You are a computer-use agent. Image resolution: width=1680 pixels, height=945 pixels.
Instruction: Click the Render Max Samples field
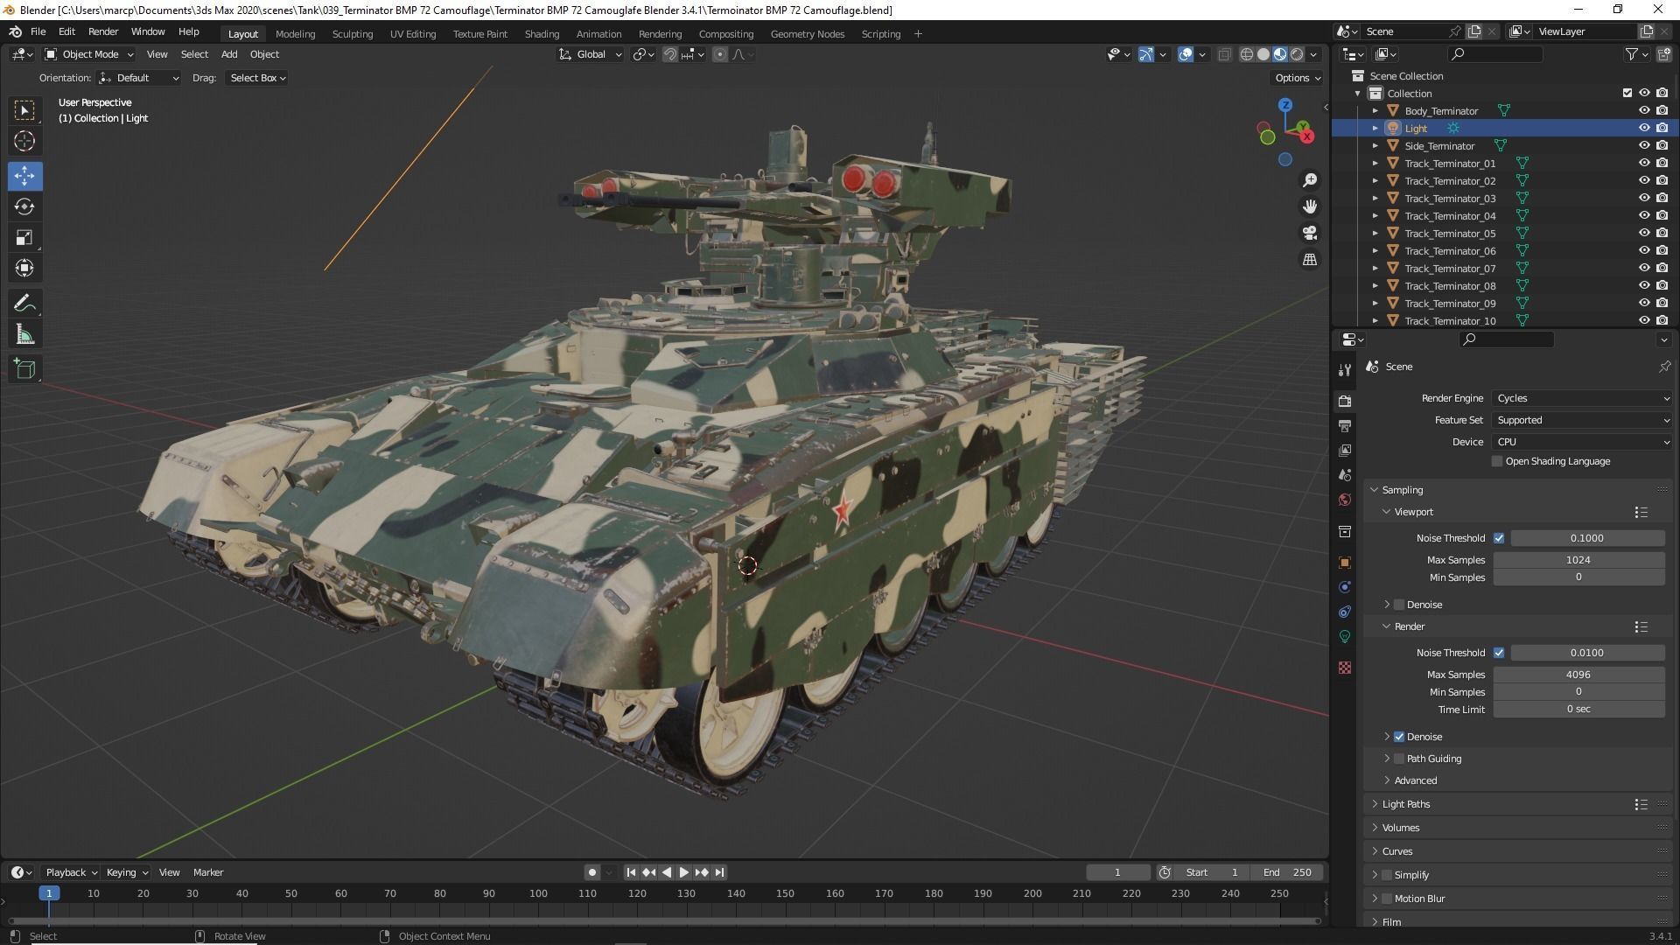point(1578,675)
